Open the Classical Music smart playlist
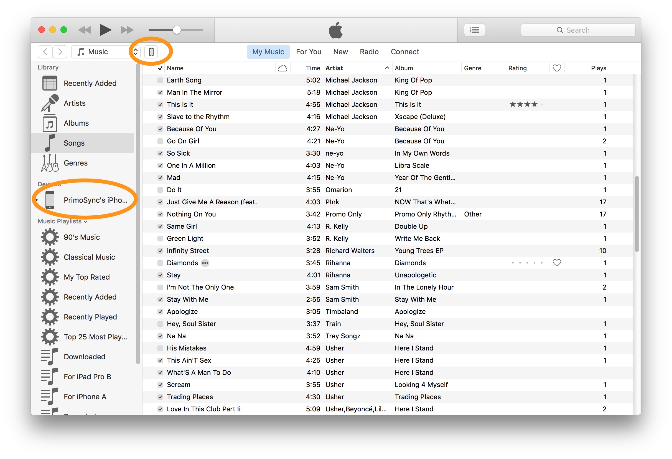 (82, 257)
